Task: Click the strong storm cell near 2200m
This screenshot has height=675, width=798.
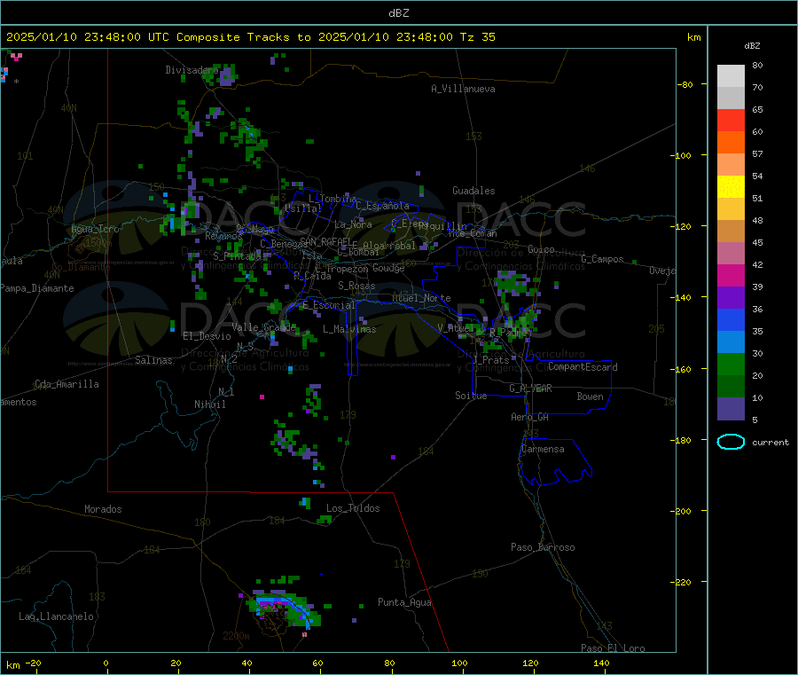Action: [285, 608]
